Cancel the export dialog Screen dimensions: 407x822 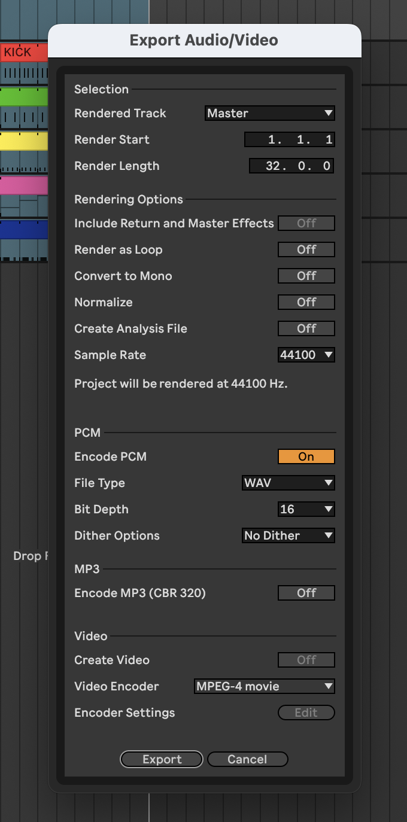click(247, 759)
